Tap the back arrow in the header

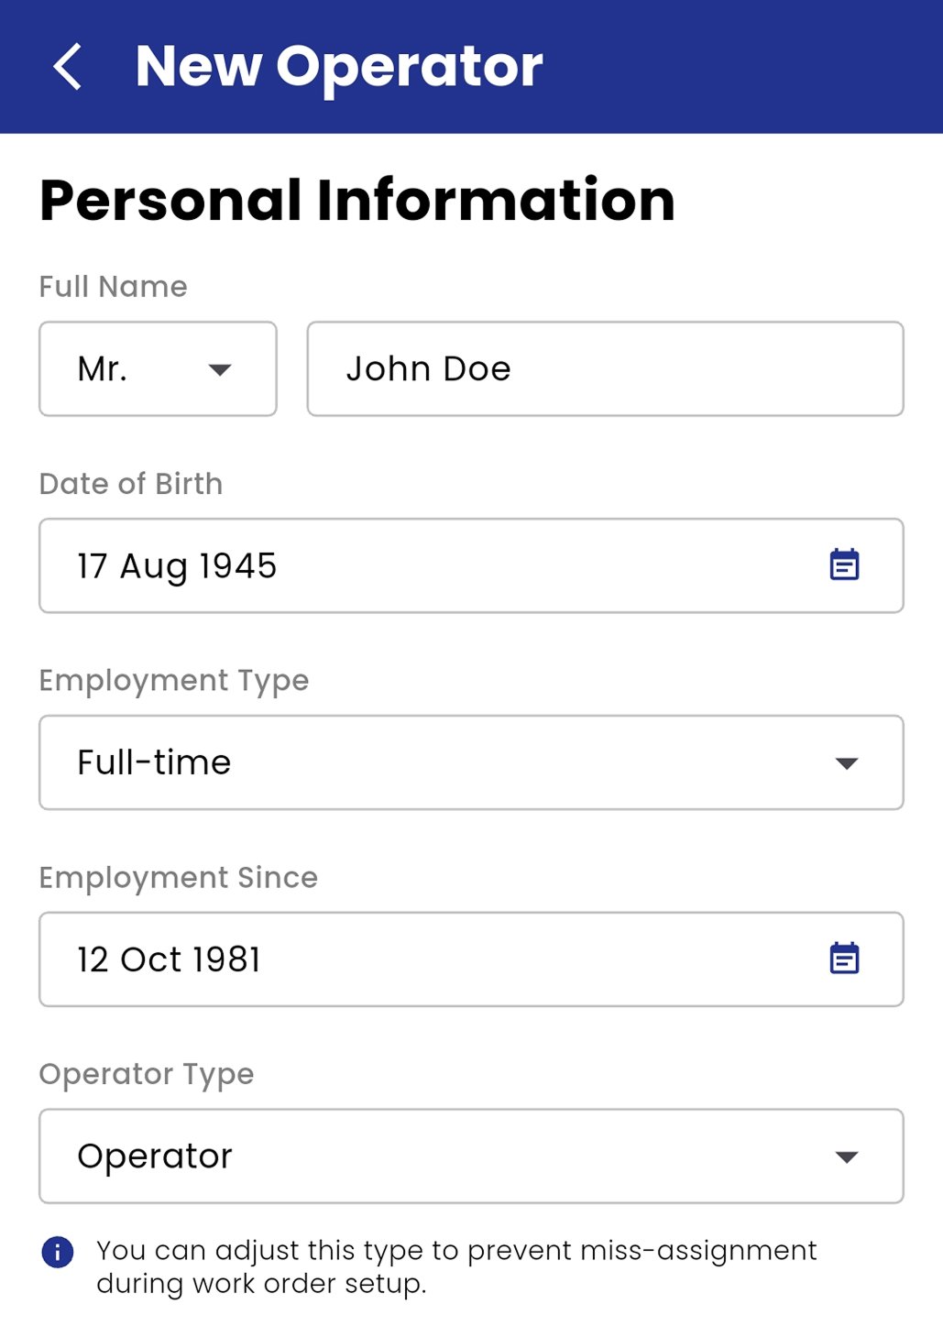tap(66, 66)
